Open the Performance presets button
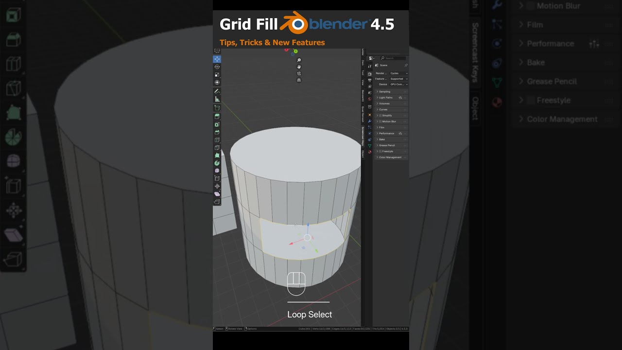This screenshot has height=350, width=622. [x=400, y=133]
